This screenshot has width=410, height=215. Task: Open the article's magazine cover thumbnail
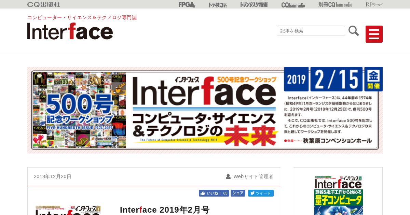point(68,210)
